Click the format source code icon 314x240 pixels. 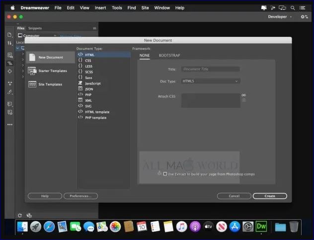click(9, 64)
